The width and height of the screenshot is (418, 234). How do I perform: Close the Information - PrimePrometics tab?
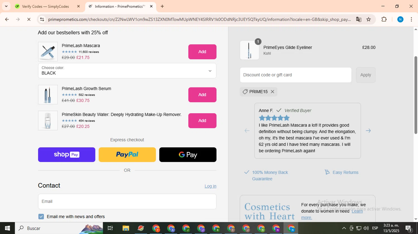[x=151, y=6]
